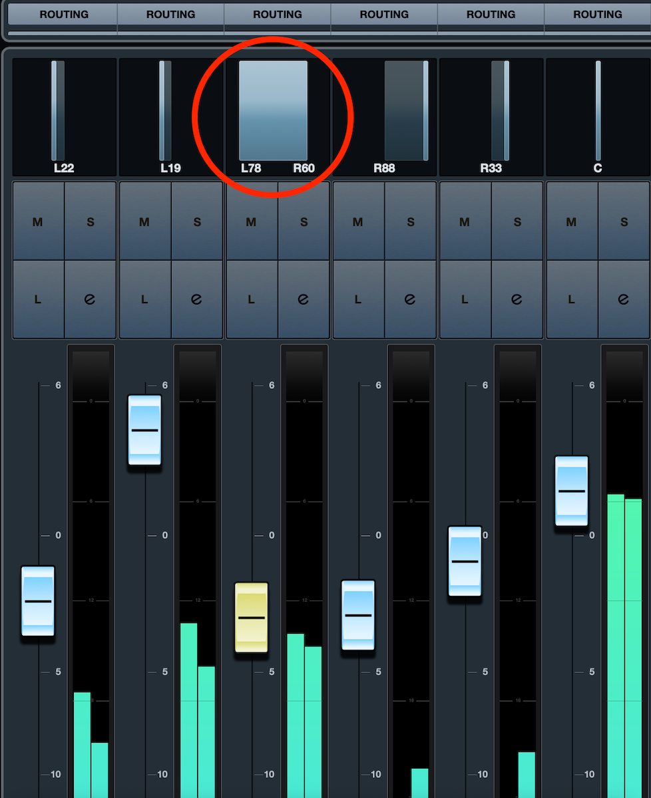Solo the L19 panned channel
The image size is (651, 798).
[x=197, y=221]
